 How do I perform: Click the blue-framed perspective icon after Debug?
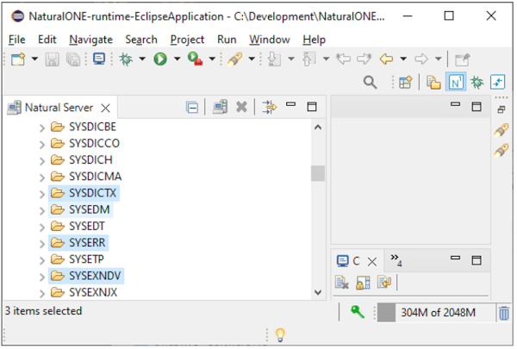(x=497, y=82)
